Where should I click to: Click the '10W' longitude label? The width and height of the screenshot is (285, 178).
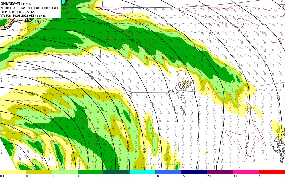[x=134, y=1]
